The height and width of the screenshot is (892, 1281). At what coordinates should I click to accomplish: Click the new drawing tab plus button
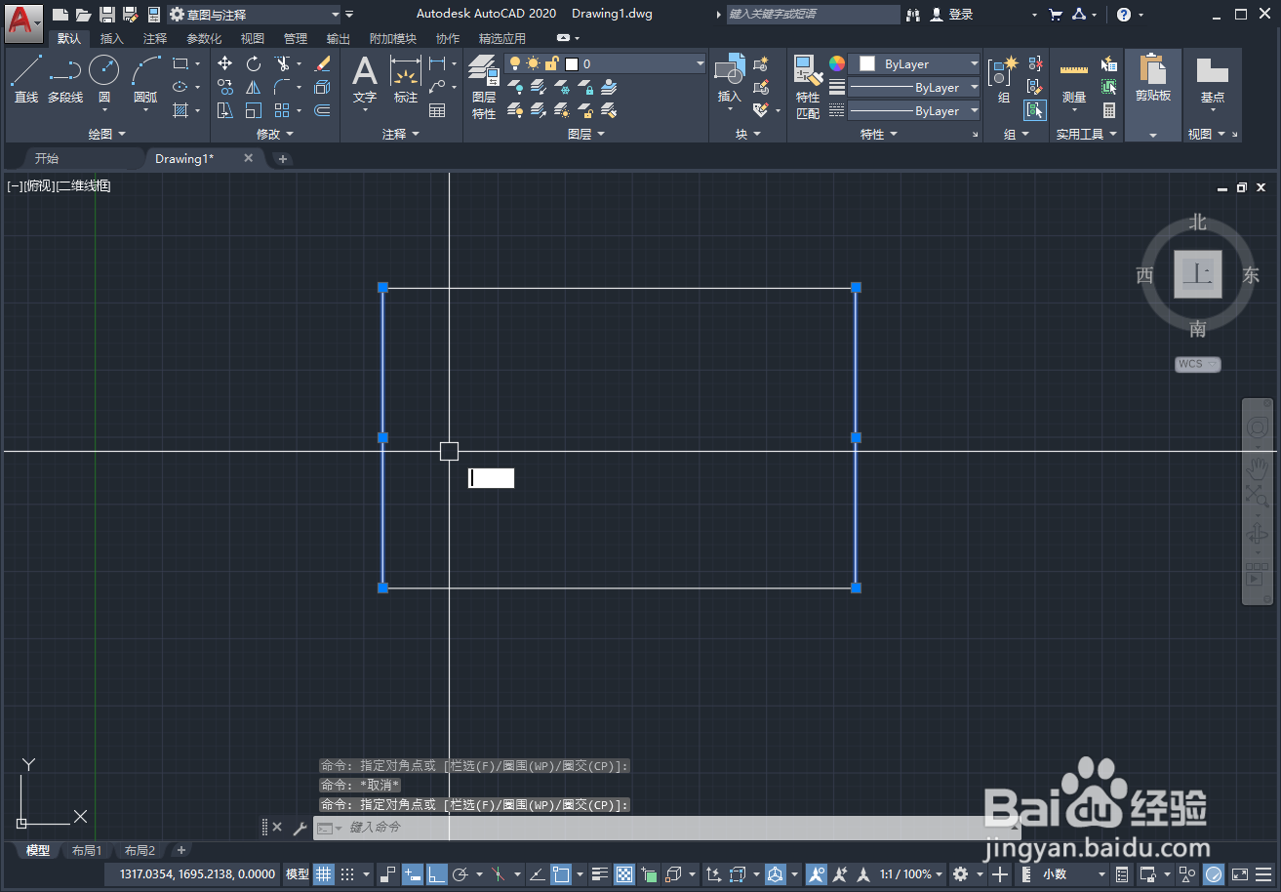[x=282, y=158]
